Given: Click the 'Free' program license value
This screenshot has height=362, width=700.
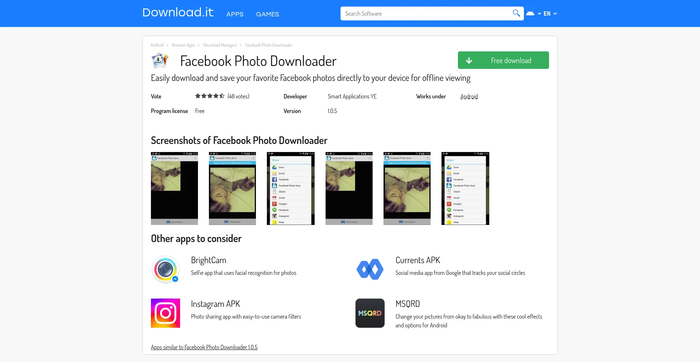Looking at the screenshot, I should pyautogui.click(x=200, y=111).
